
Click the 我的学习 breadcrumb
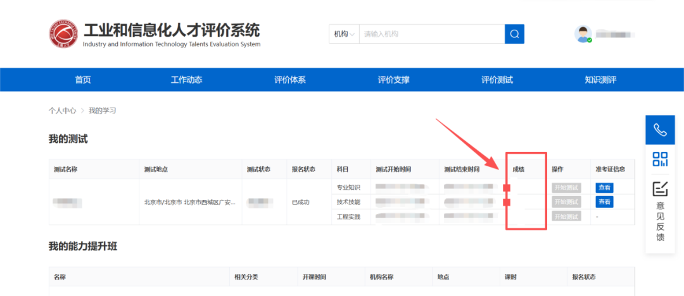coord(102,111)
